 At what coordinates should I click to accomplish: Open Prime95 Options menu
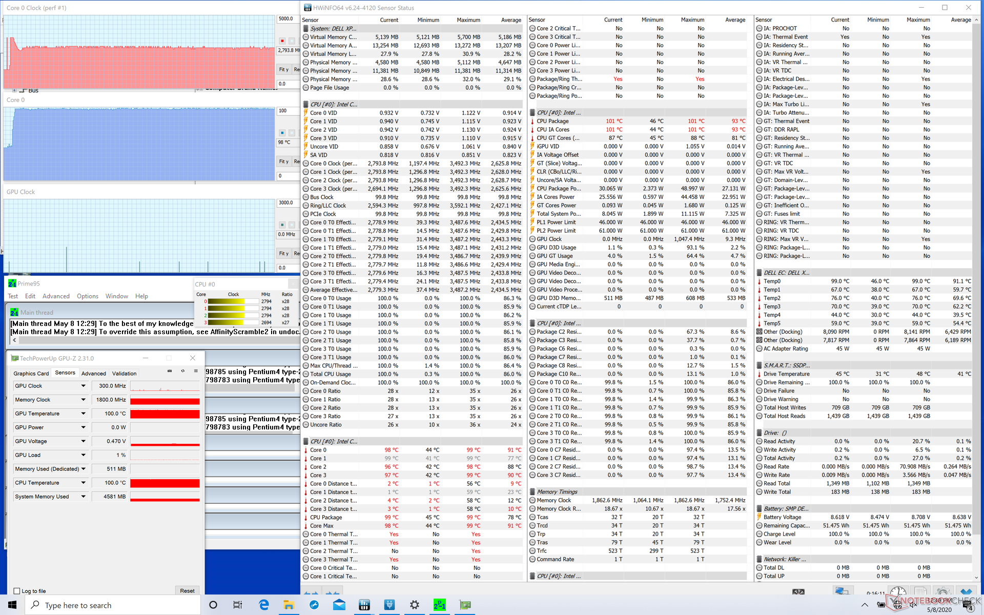click(87, 296)
